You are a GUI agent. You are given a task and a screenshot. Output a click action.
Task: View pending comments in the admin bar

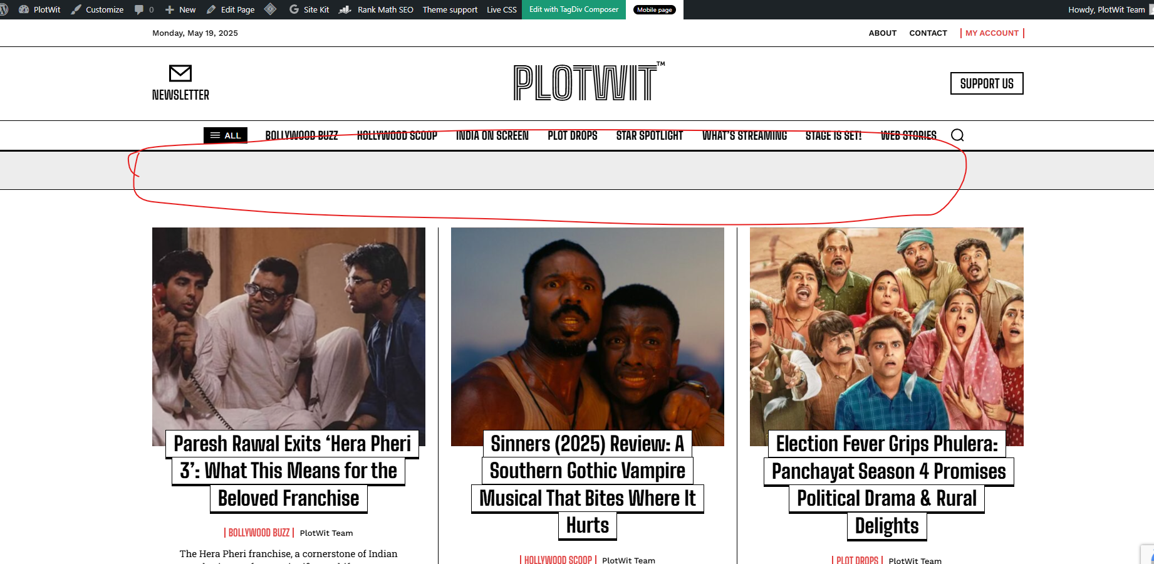(143, 9)
